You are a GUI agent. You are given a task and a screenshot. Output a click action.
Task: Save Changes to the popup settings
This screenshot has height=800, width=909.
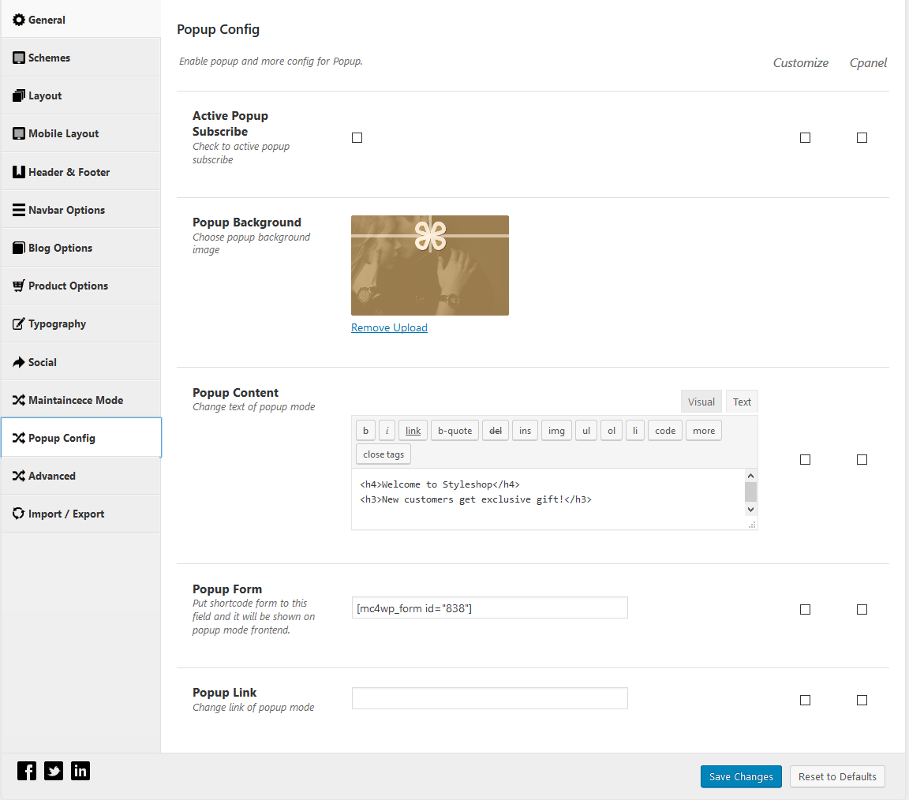741,777
